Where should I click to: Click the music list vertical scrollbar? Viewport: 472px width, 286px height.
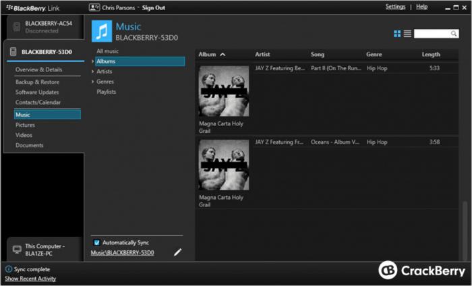(465, 231)
